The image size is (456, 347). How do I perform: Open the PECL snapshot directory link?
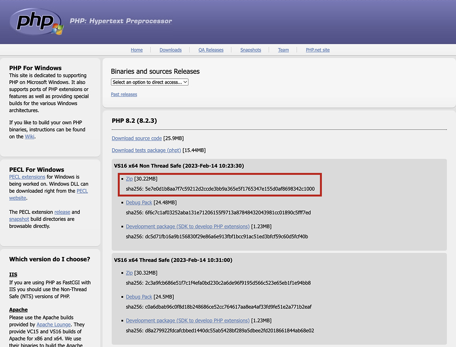19,219
